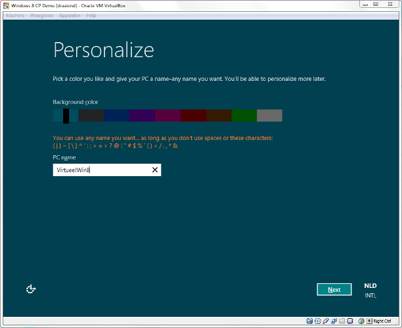This screenshot has width=402, height=328.
Task: Close the VirtualBox window
Action: tap(390, 5)
